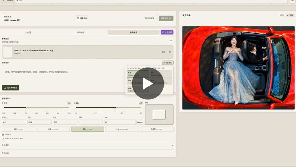
Task: Click the trash icon on the reference image row
Action: (170, 52)
